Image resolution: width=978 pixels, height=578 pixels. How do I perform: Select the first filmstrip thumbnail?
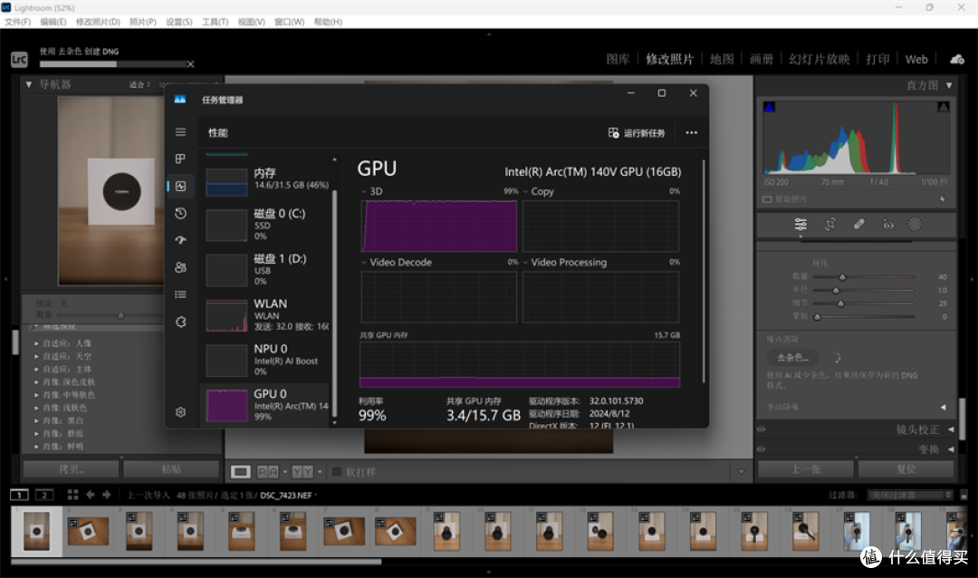tap(36, 531)
